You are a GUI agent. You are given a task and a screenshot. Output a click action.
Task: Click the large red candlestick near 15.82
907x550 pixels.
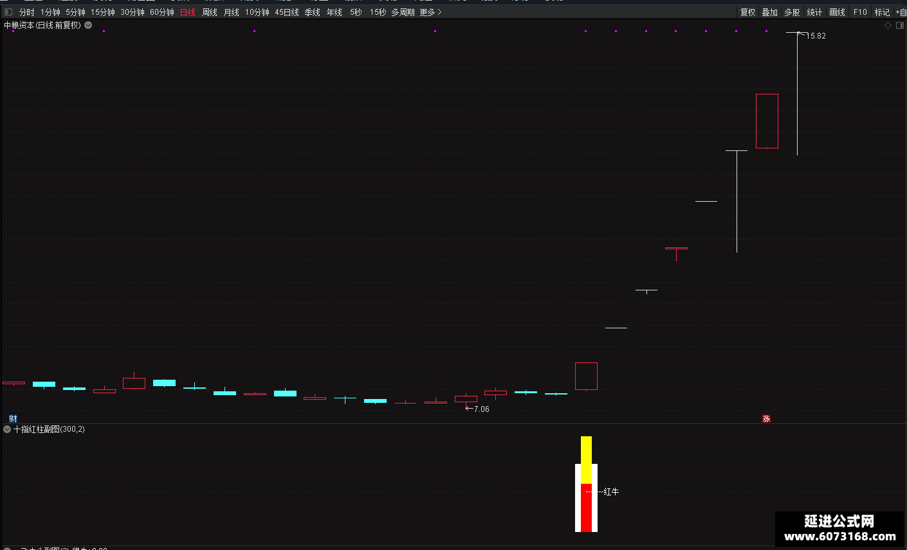pos(767,121)
